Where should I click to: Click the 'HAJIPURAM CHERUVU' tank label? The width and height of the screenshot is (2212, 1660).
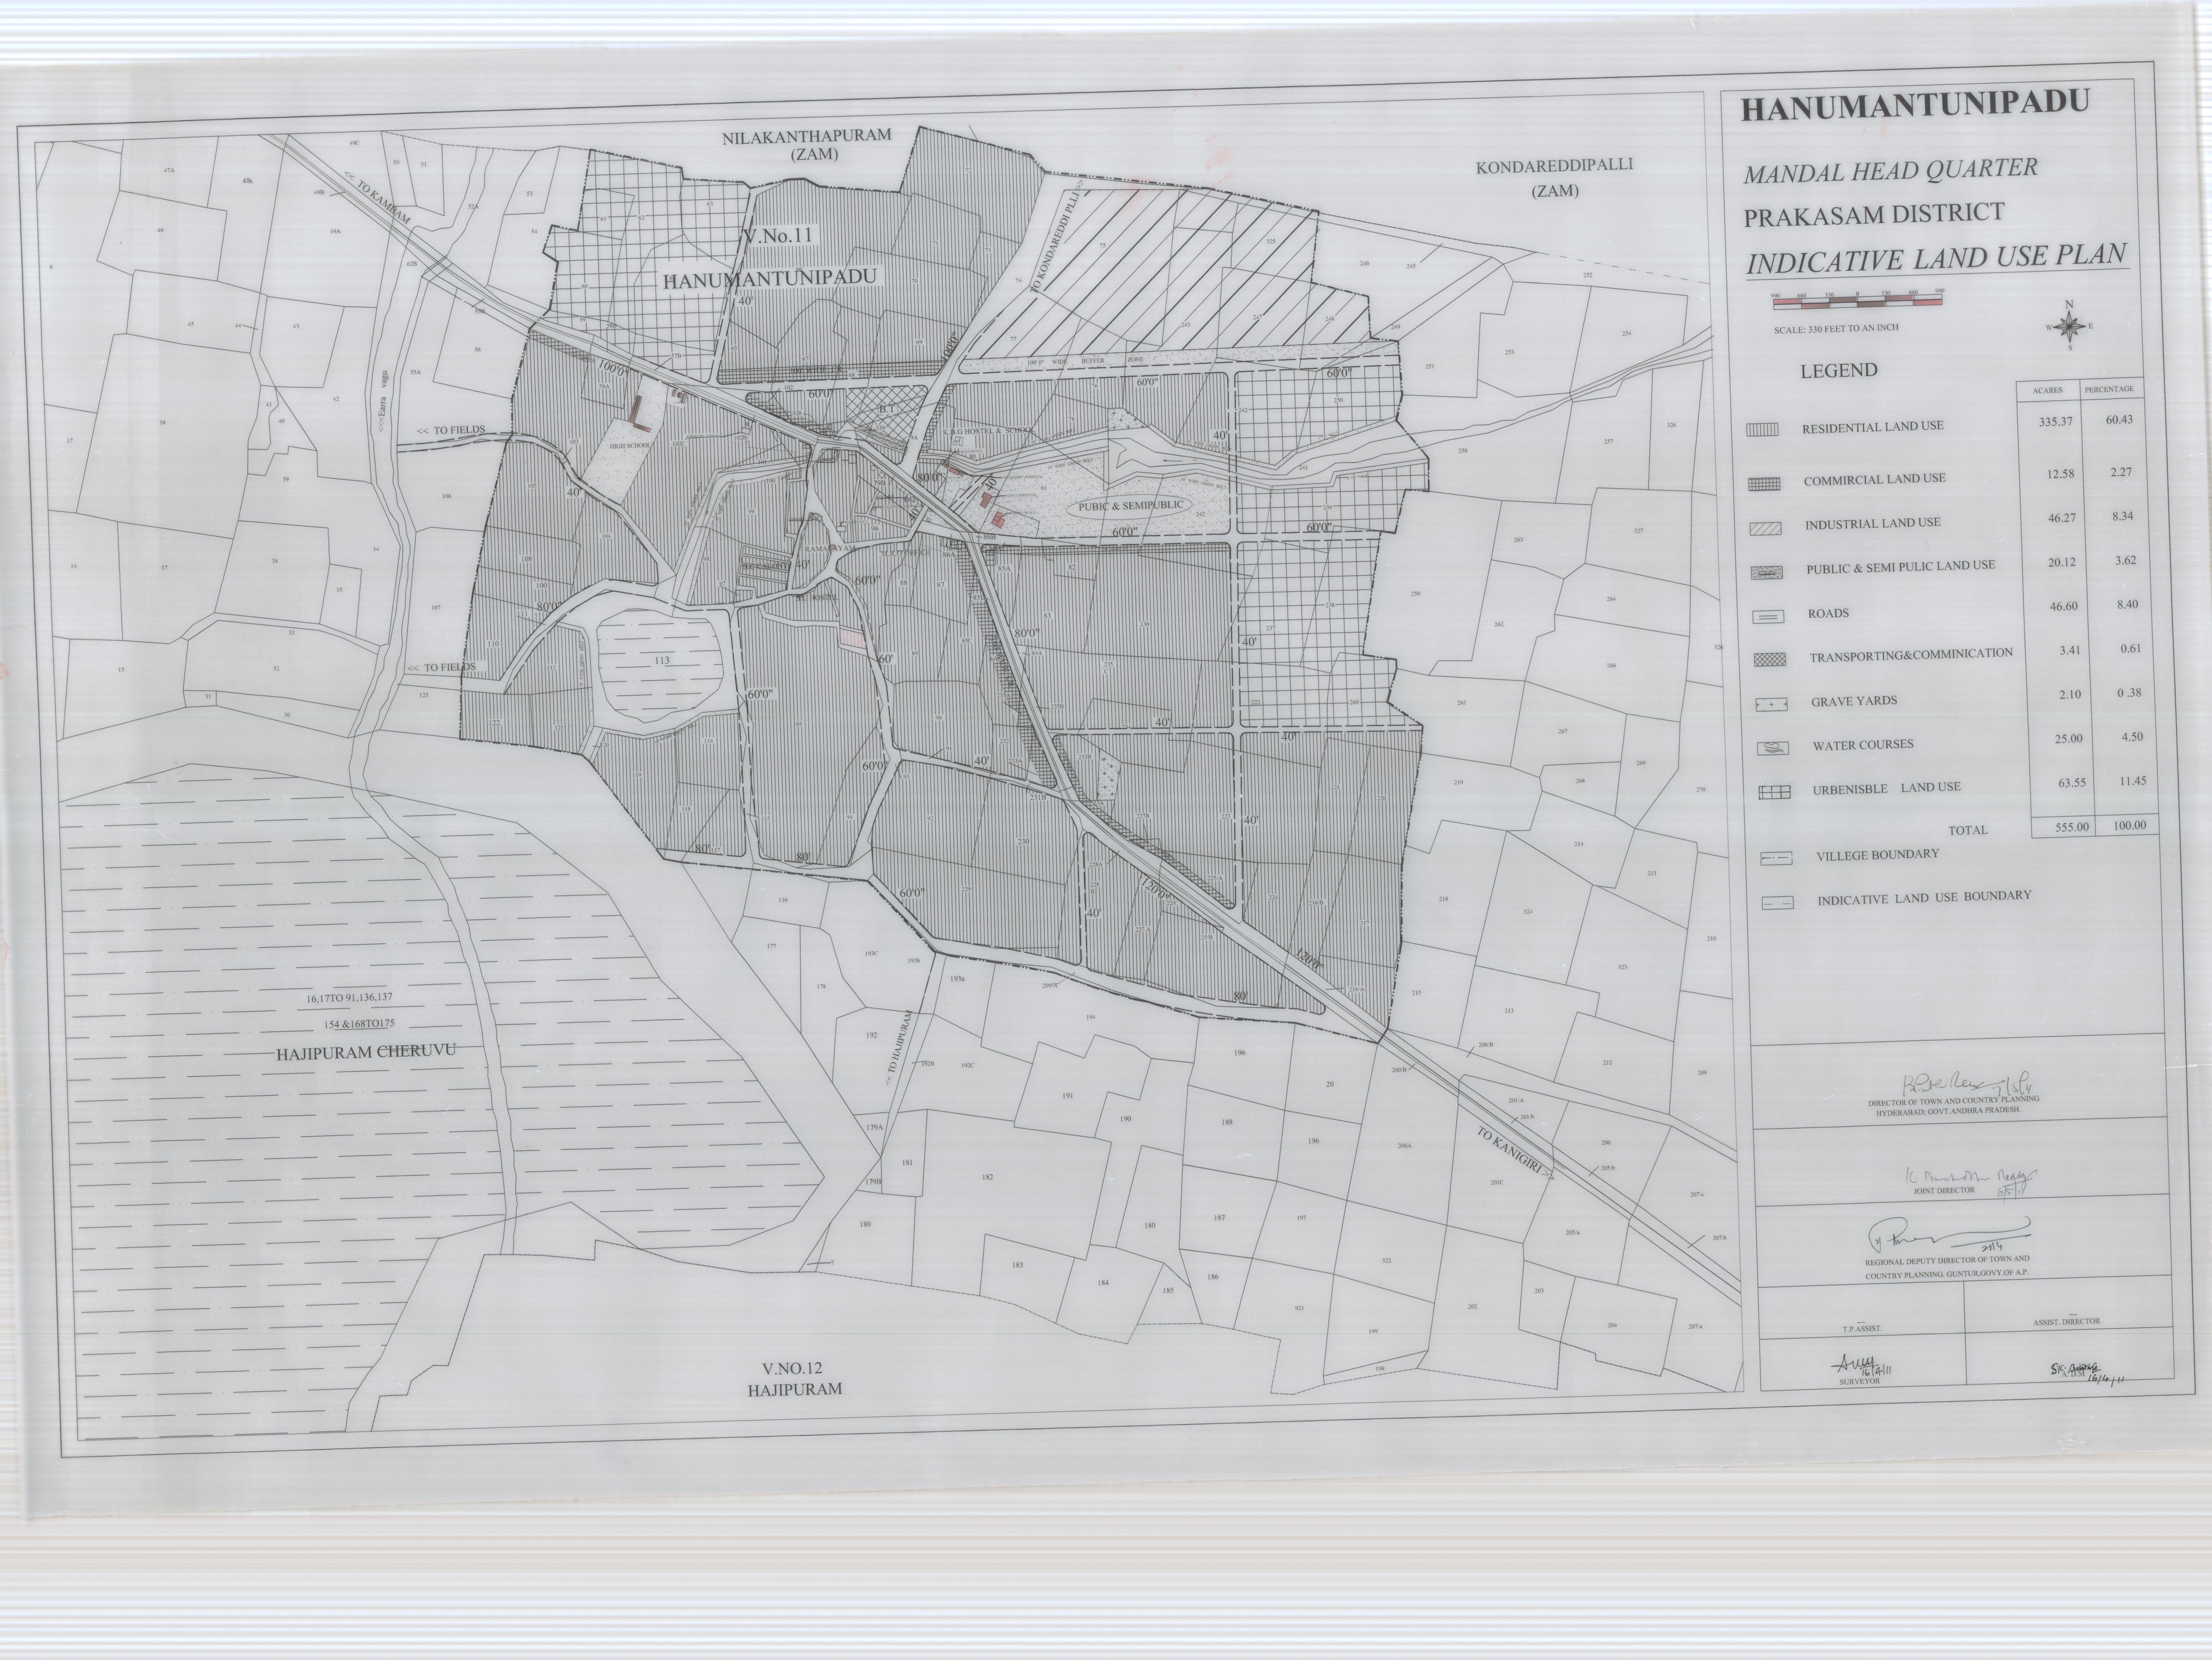[x=366, y=1052]
